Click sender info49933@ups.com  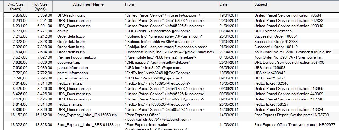[184, 99]
